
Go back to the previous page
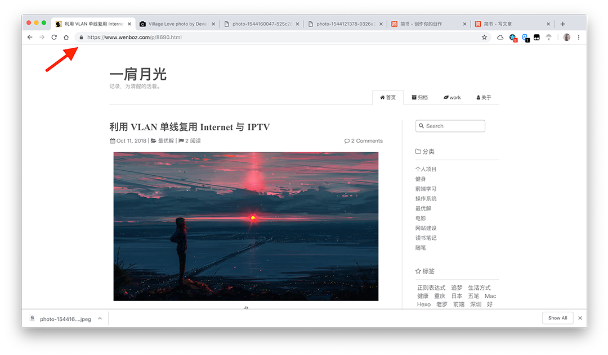point(30,37)
